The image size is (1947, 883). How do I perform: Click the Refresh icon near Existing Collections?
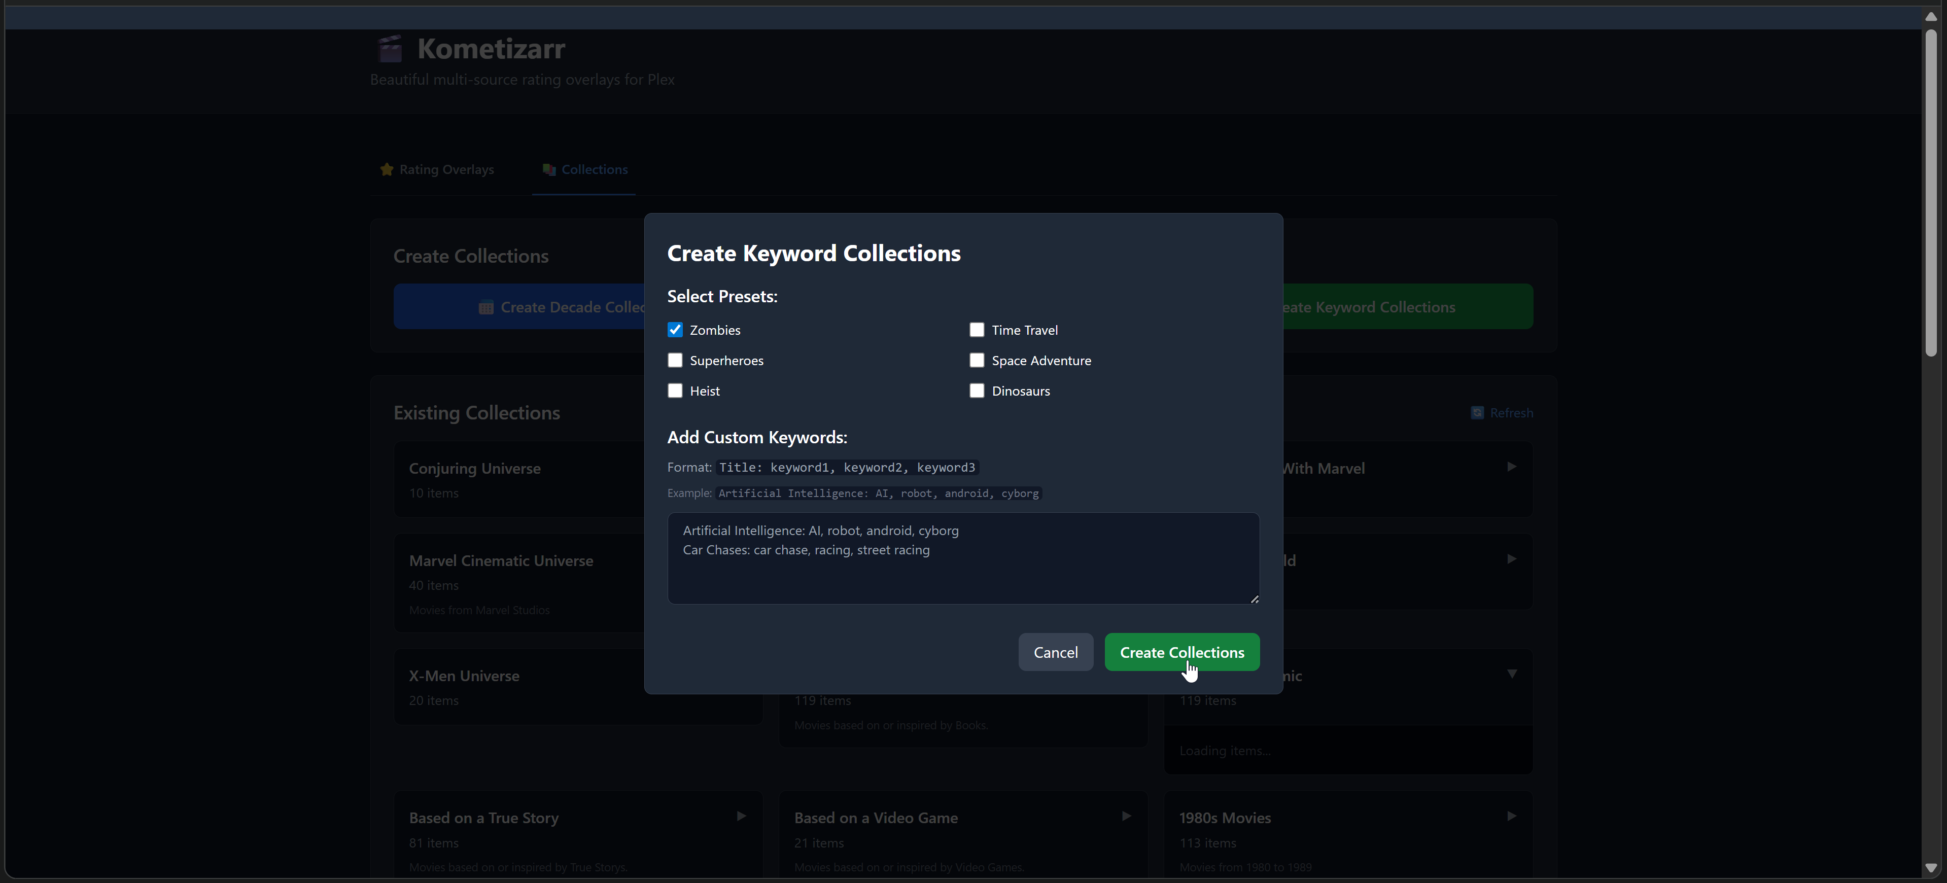click(x=1477, y=412)
